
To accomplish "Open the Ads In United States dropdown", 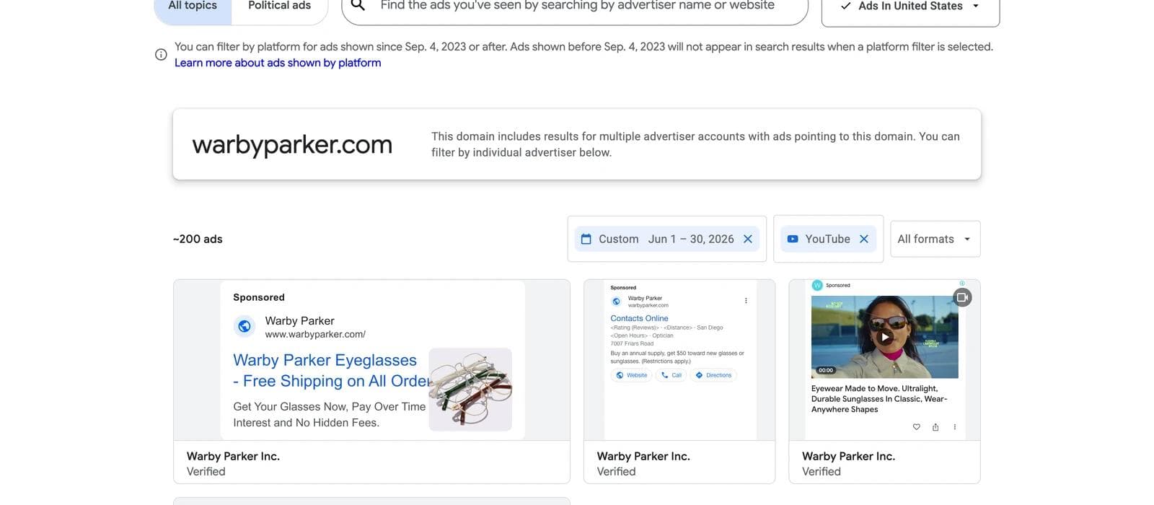I will tap(910, 7).
